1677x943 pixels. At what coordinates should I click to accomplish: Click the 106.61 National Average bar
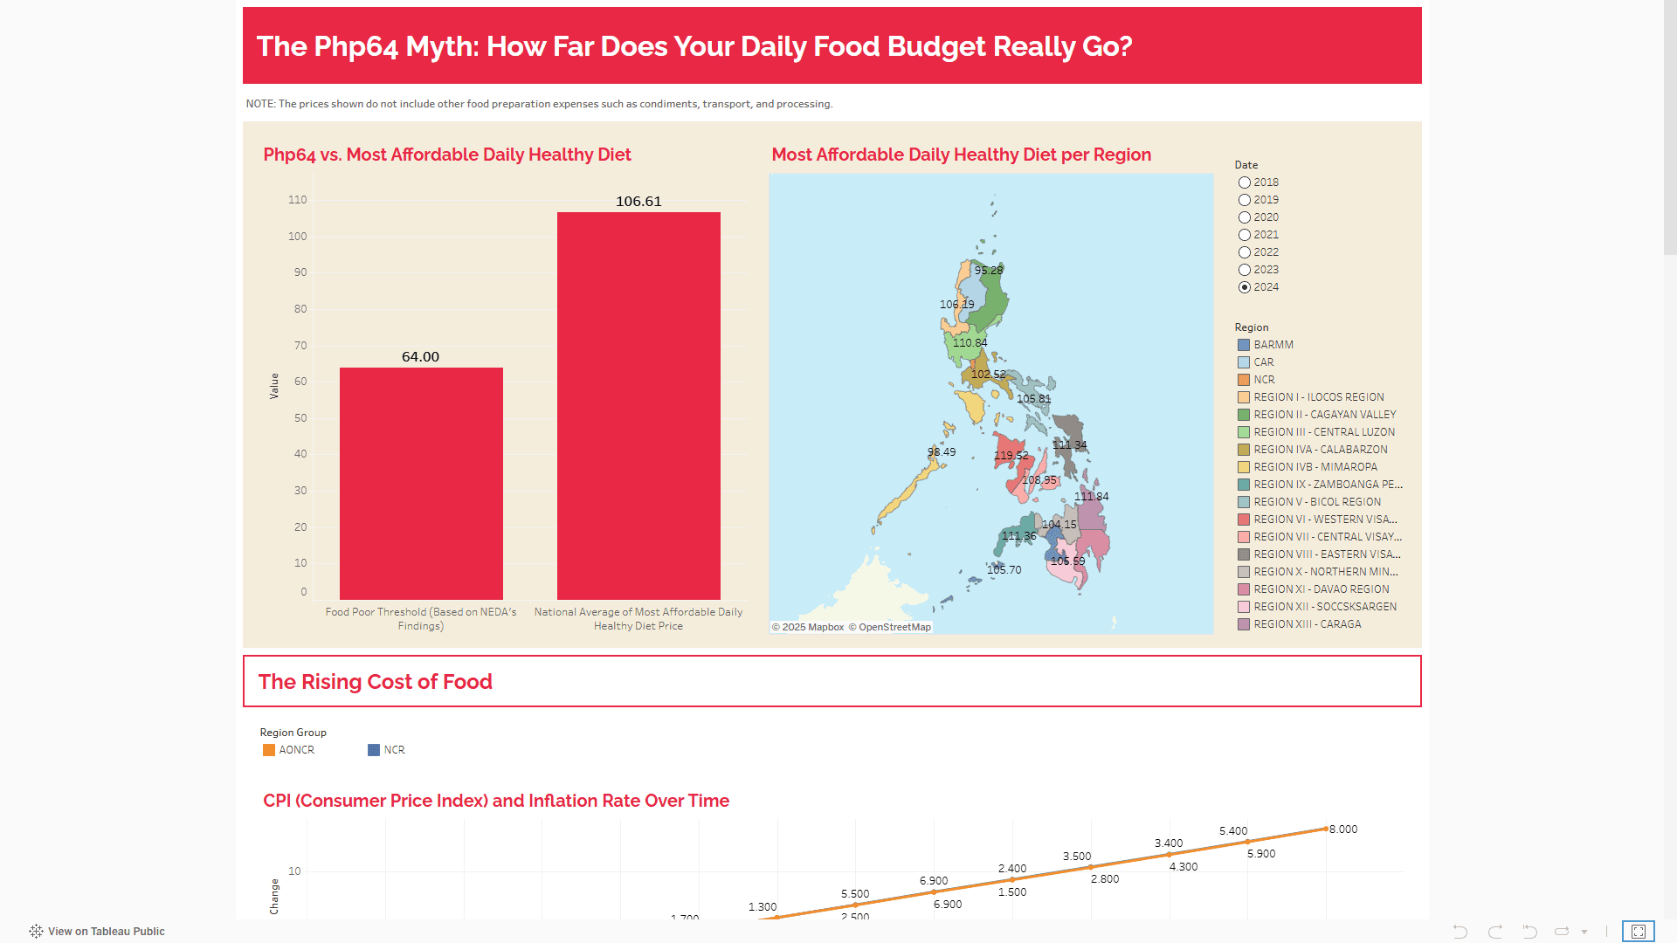tap(638, 406)
